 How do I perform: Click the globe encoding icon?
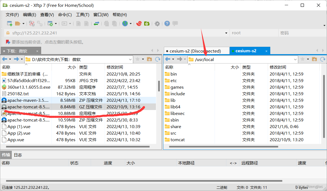pos(125,24)
